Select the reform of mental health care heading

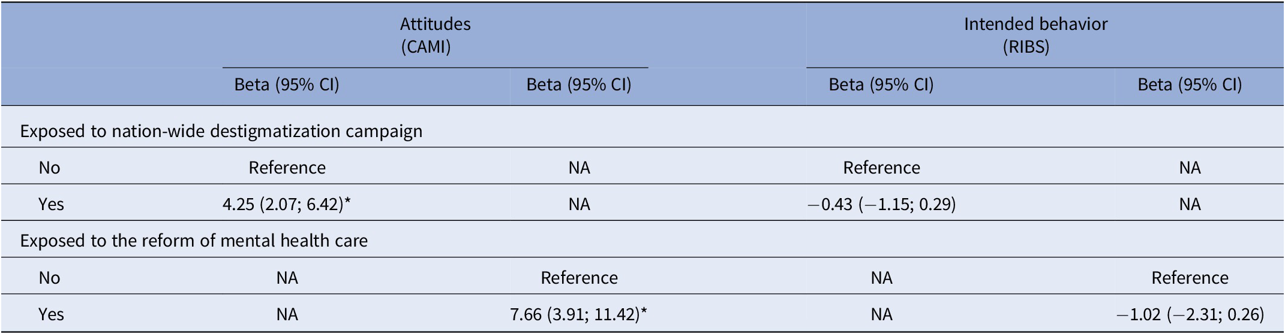[x=193, y=241]
